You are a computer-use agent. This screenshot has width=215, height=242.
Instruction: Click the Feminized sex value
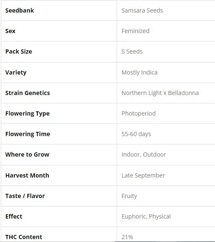pos(136,31)
